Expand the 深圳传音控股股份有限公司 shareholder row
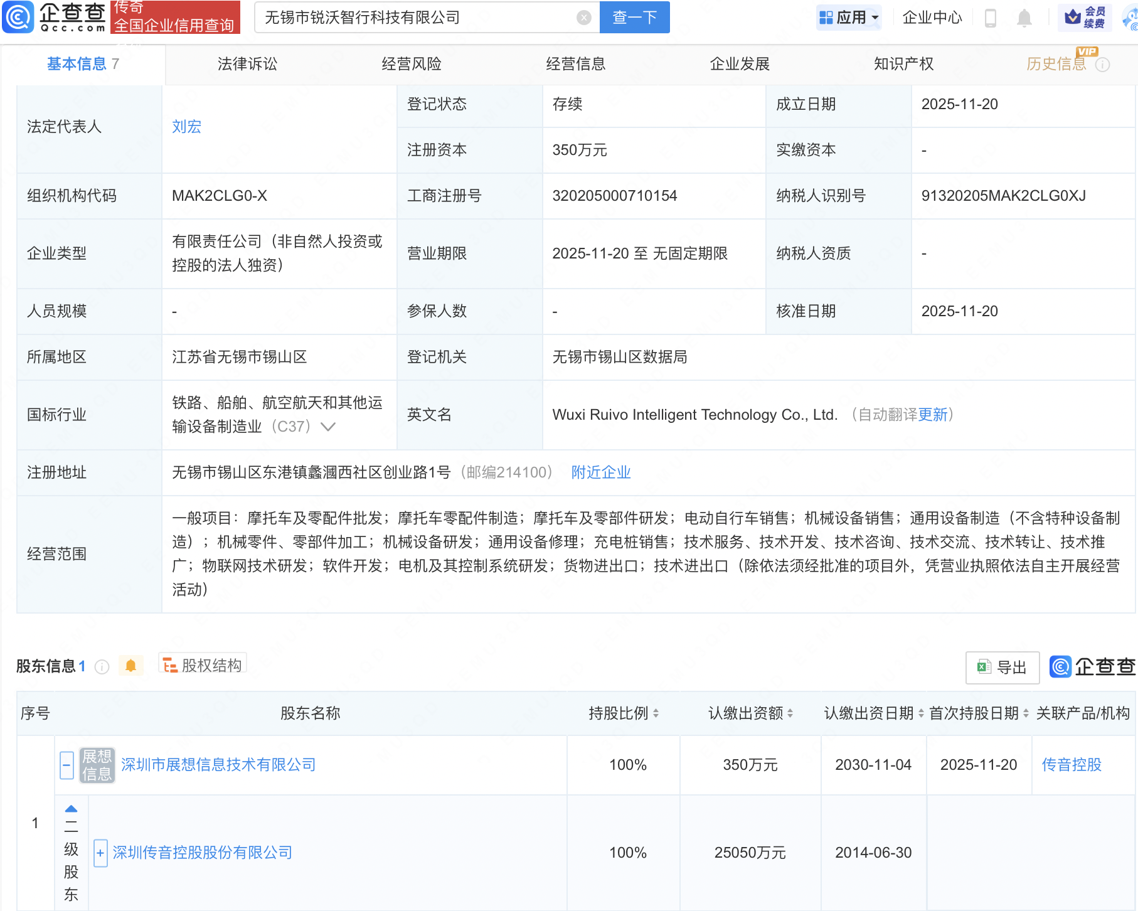Viewport: 1138px width, 911px height. (x=100, y=853)
